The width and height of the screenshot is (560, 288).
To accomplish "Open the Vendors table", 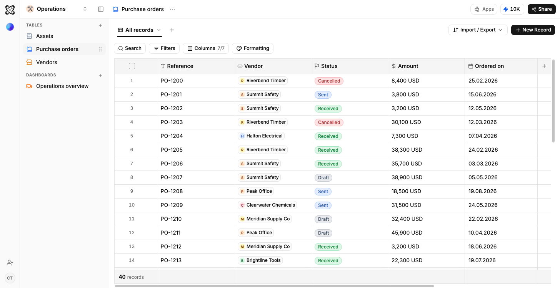I will coord(65,62).
